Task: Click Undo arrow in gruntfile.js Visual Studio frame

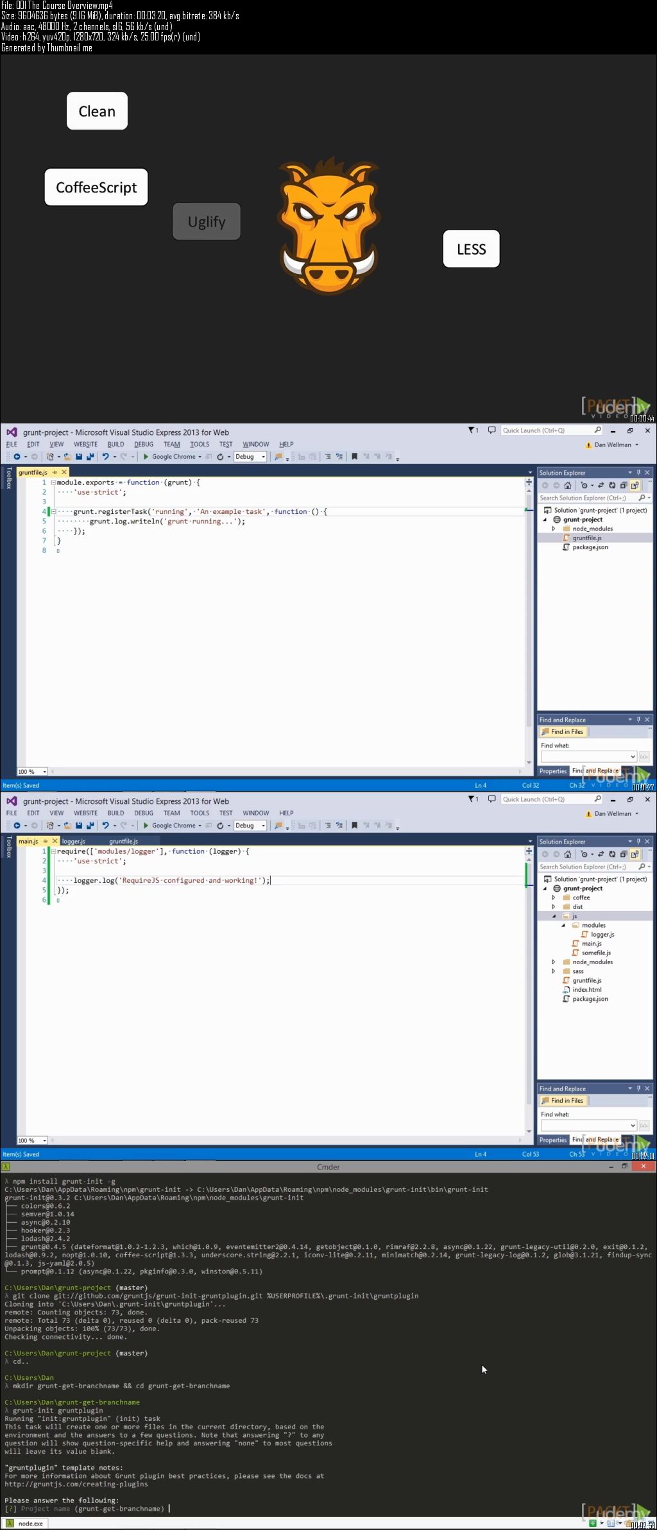Action: point(105,457)
